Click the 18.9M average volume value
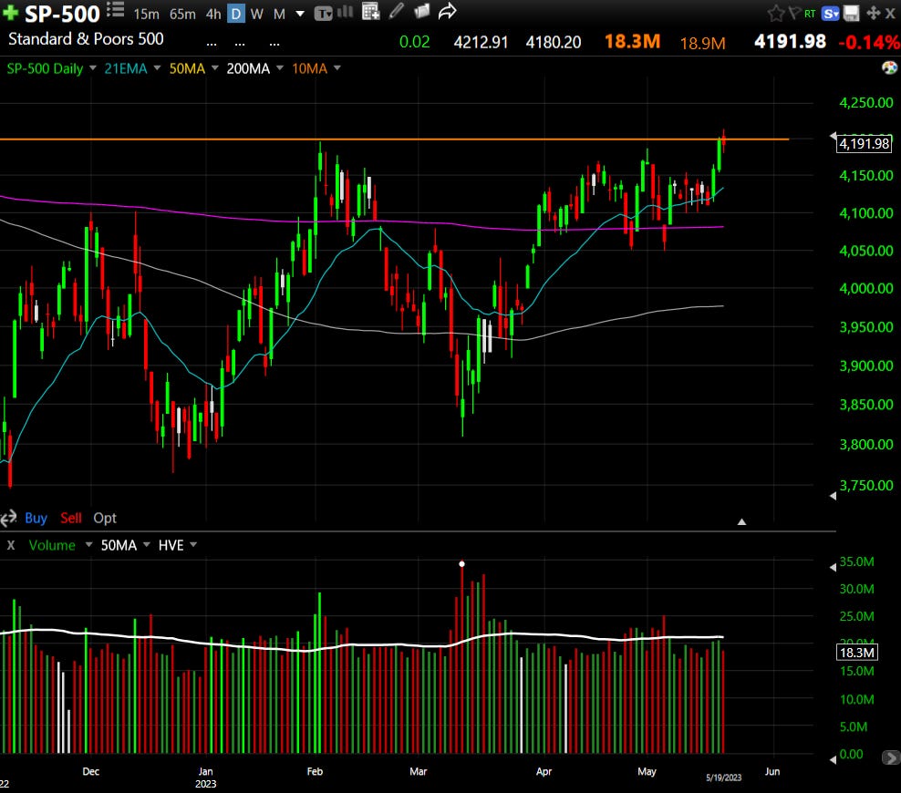 tap(702, 43)
